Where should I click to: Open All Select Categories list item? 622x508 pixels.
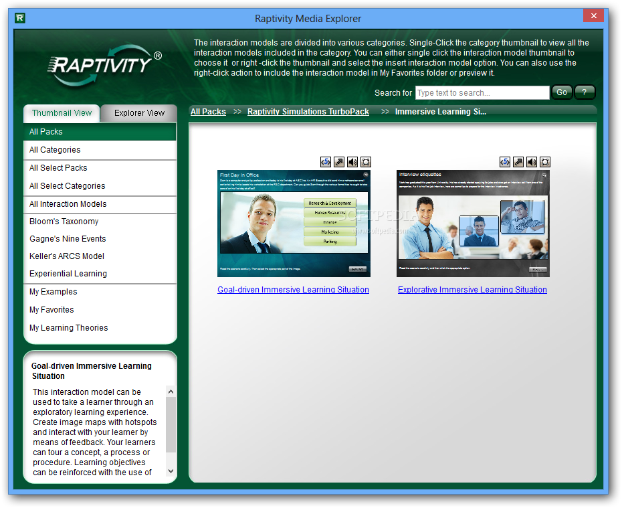100,186
